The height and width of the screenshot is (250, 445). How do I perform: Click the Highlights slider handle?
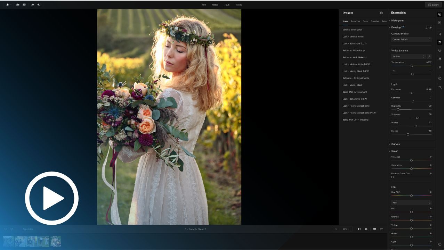pyautogui.click(x=398, y=109)
